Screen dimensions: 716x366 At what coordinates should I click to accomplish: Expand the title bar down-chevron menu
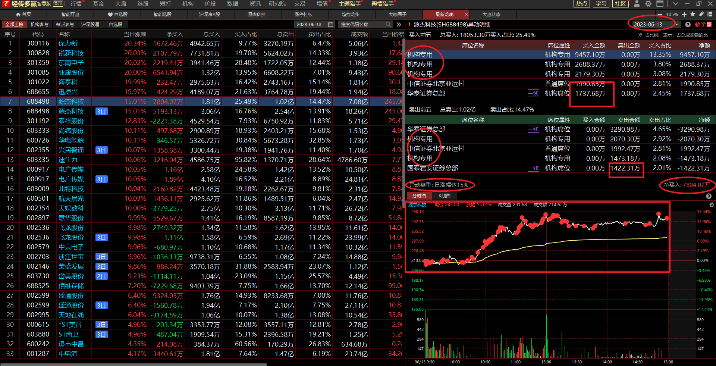675,4
